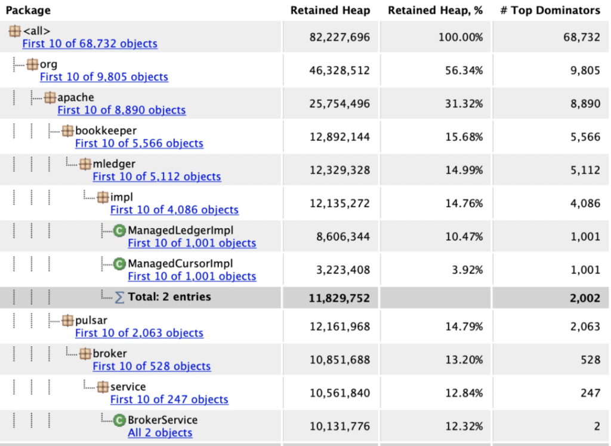The height and width of the screenshot is (446, 611).
Task: Sort by the 'Retained Heap, %' column header
Action: coord(435,10)
